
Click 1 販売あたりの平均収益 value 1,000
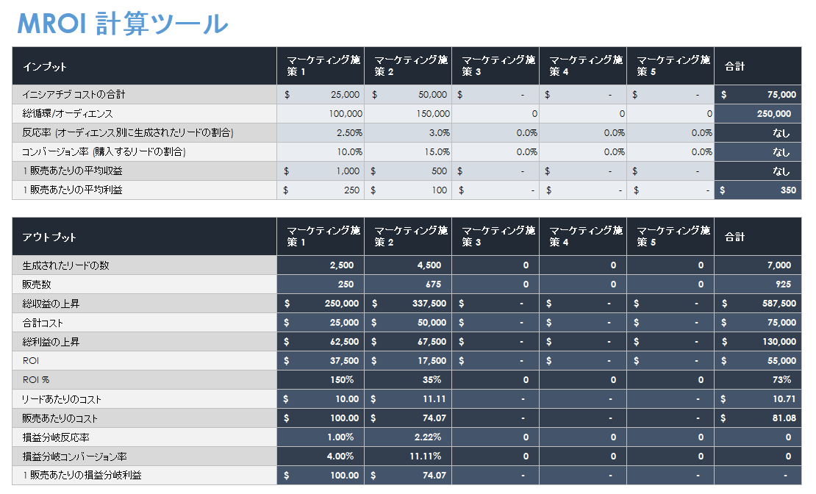coord(321,171)
